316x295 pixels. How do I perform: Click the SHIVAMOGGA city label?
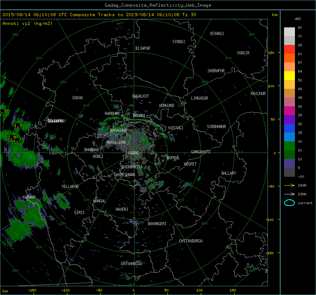coord(131,263)
